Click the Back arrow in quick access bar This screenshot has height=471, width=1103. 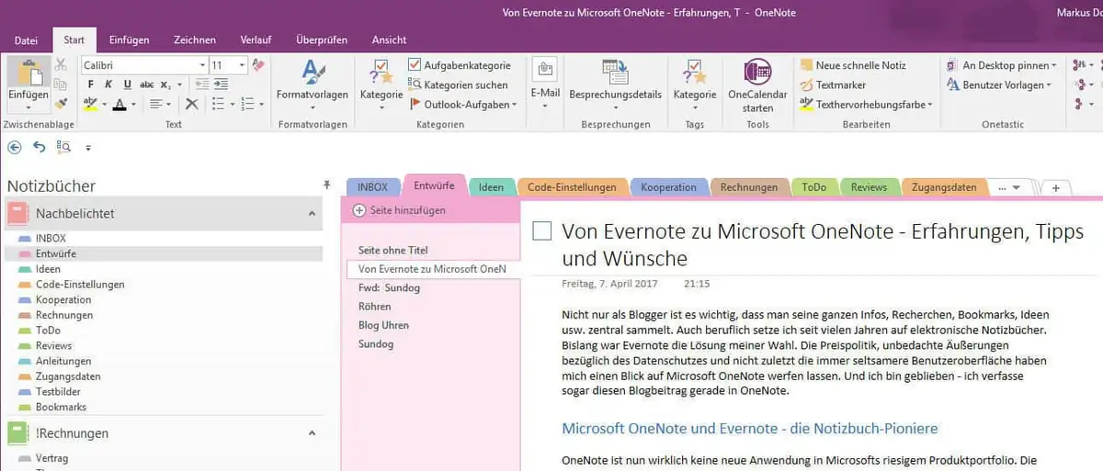pos(14,146)
